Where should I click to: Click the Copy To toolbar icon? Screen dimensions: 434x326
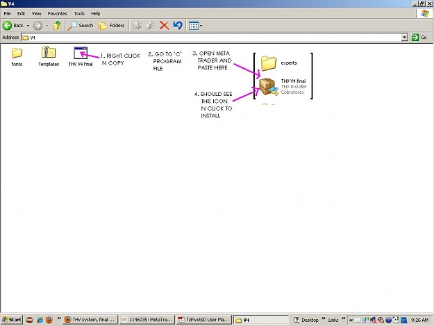150,26
